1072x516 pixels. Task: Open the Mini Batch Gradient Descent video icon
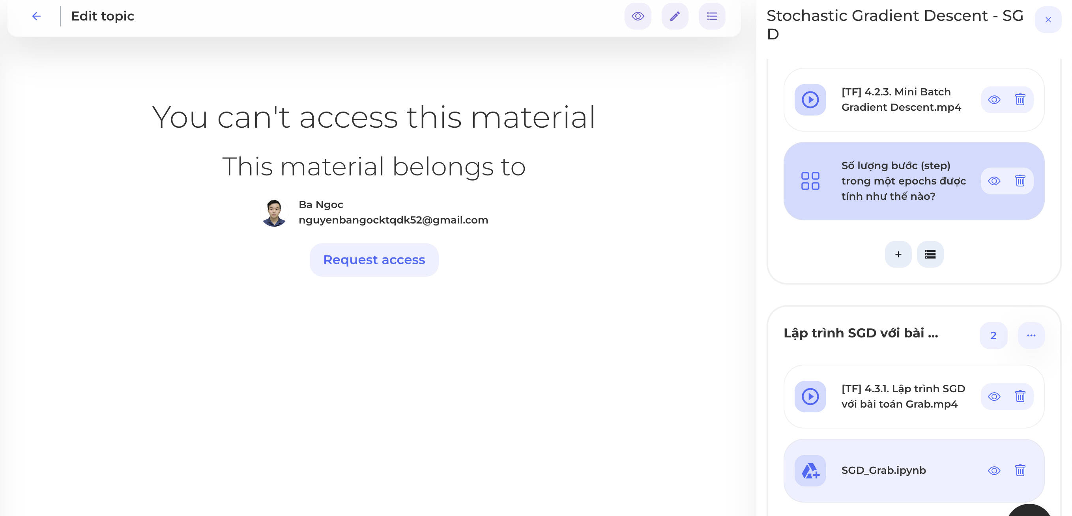click(810, 100)
